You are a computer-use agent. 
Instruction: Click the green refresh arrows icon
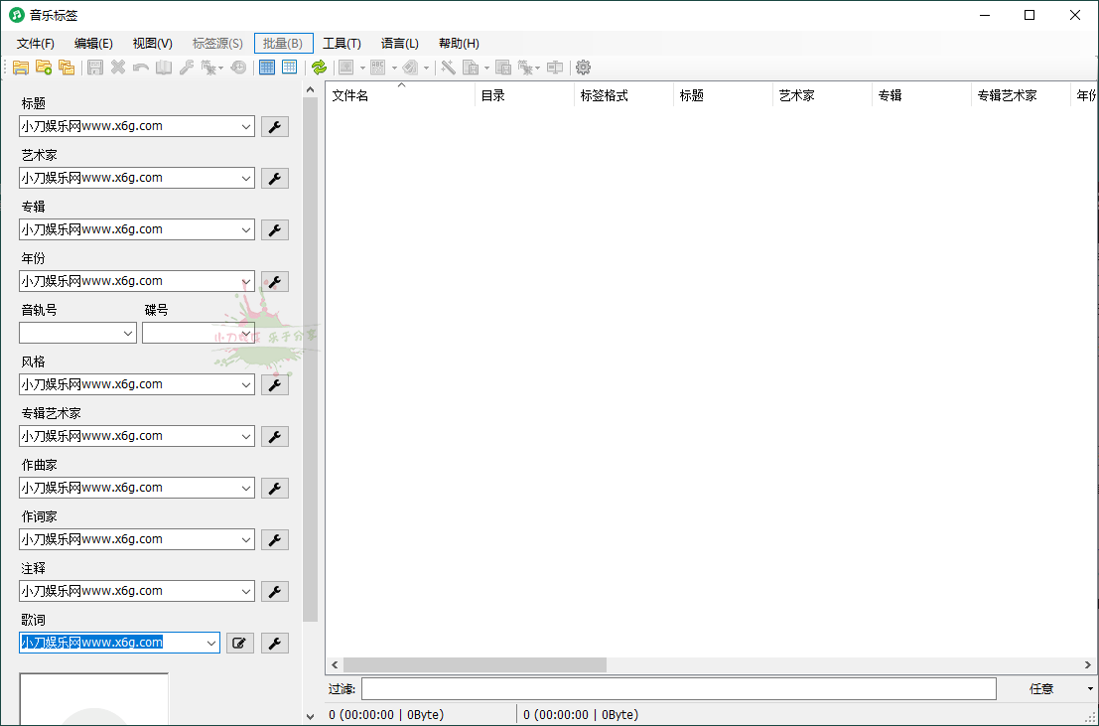click(x=318, y=67)
